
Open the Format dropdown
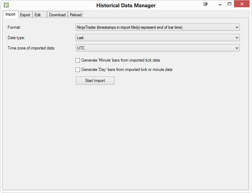pyautogui.click(x=157, y=27)
